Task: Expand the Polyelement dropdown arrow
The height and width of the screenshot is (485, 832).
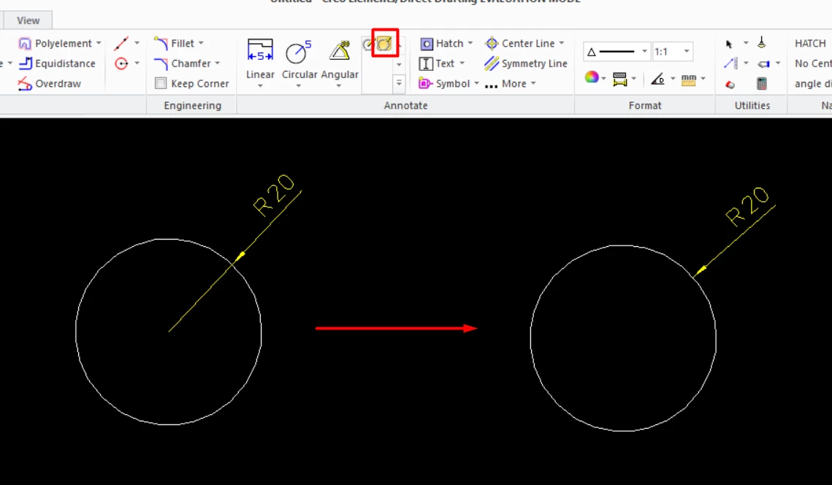Action: (x=99, y=43)
